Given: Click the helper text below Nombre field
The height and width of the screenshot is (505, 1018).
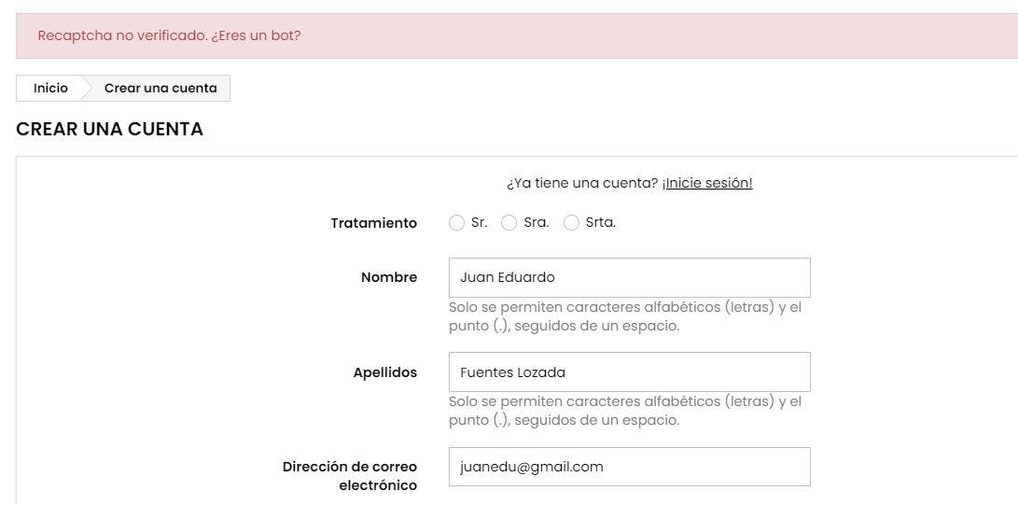Looking at the screenshot, I should [625, 316].
